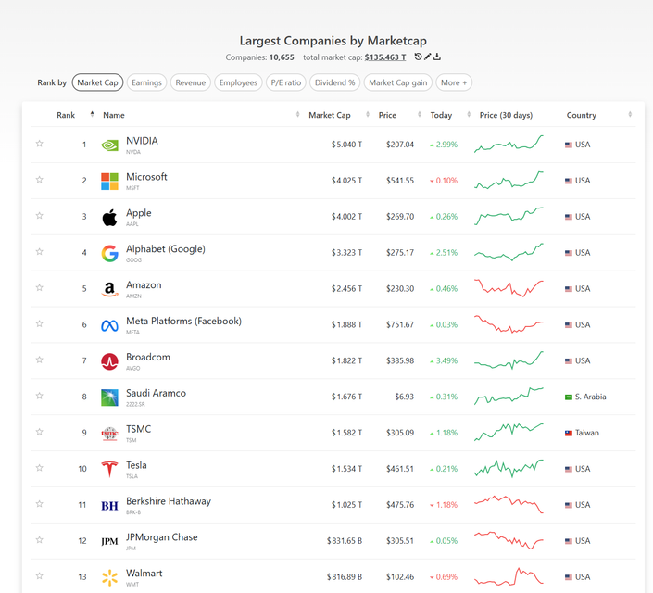Toggle the favorite star for Berkshire Hathaway
Image resolution: width=653 pixels, height=593 pixels.
click(x=40, y=505)
